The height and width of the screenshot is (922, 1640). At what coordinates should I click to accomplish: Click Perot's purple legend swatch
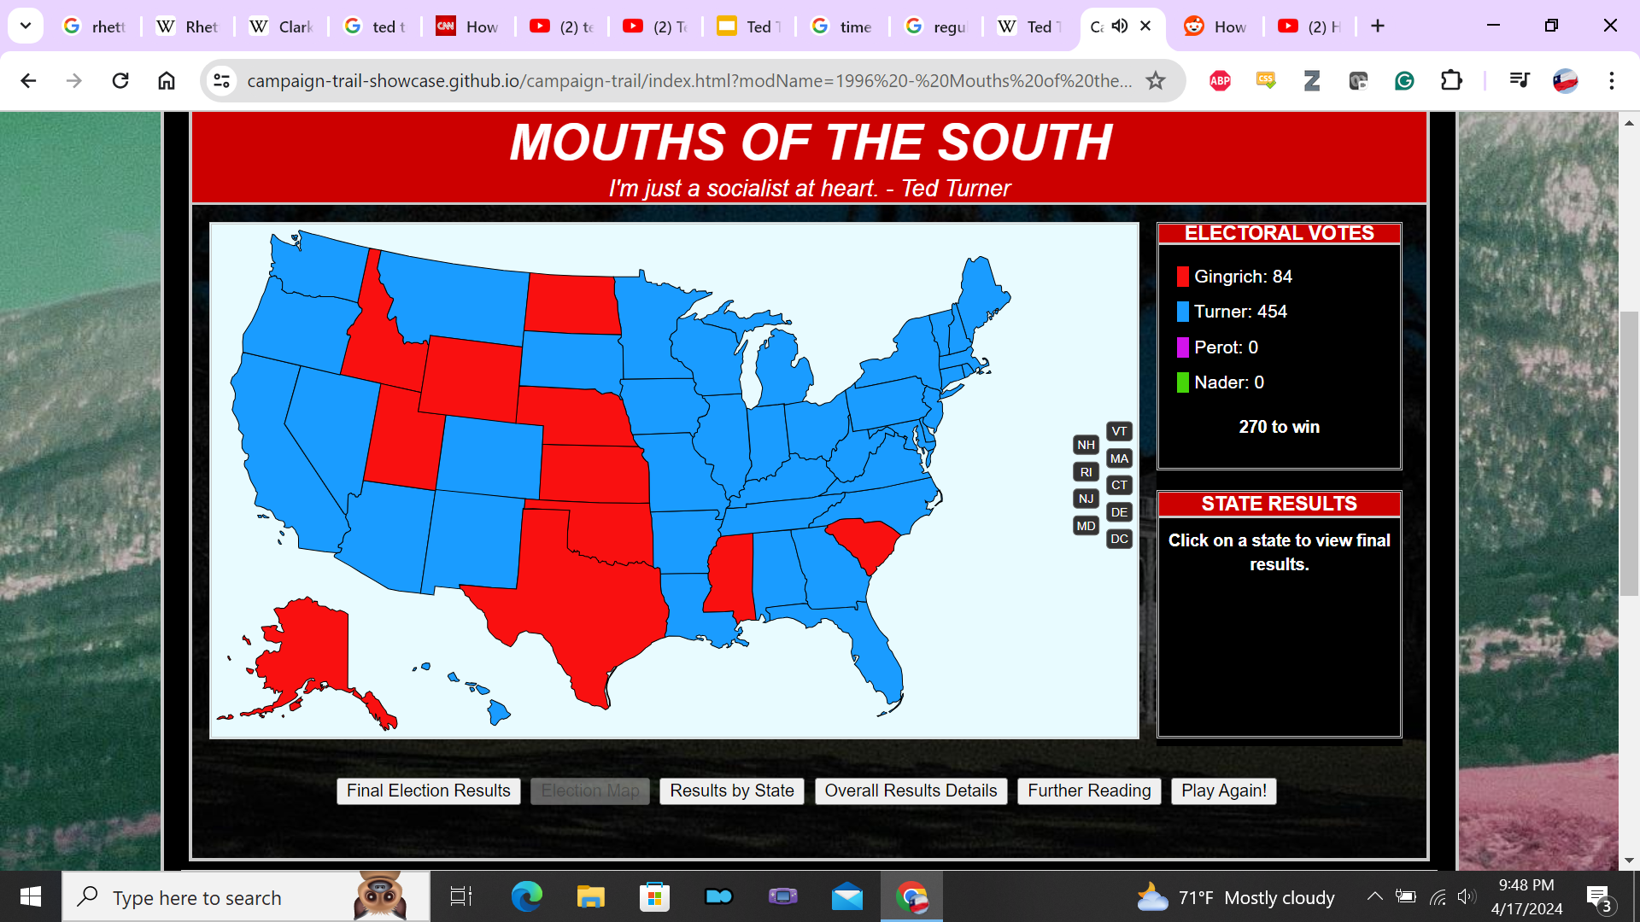click(1182, 347)
